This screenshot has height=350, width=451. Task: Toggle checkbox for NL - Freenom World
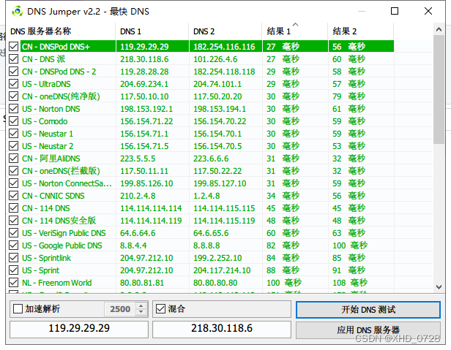[13, 283]
